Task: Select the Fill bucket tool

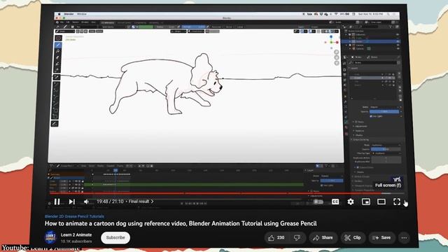Action: pyautogui.click(x=58, y=51)
